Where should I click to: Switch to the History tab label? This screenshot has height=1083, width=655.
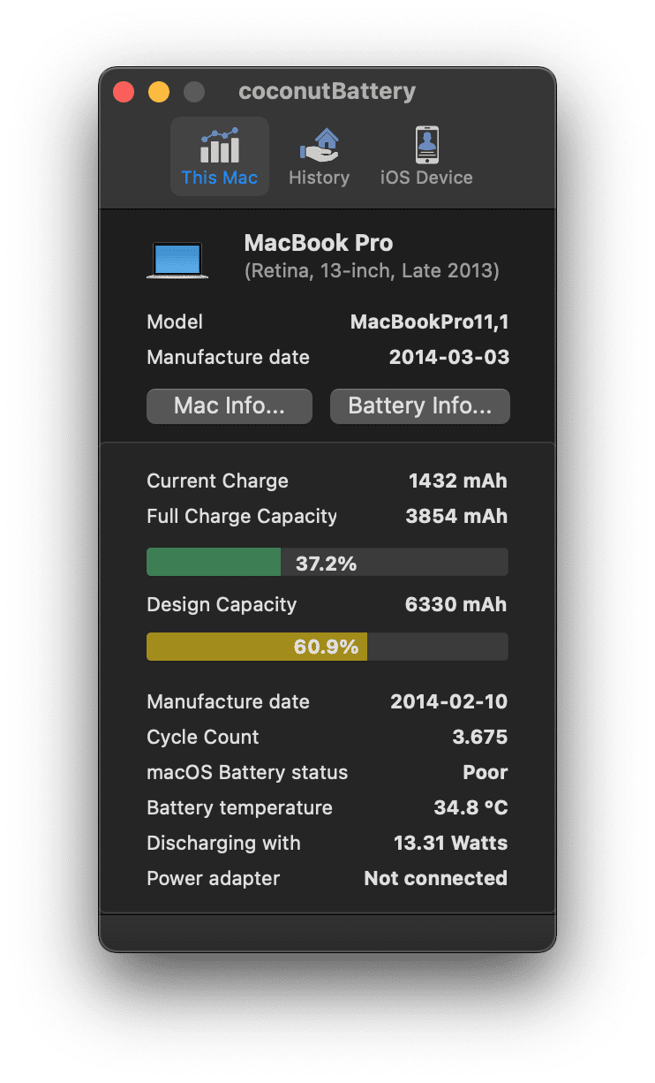coord(319,178)
